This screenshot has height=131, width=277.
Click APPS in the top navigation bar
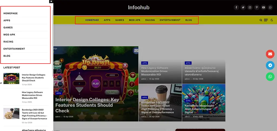(107, 20)
